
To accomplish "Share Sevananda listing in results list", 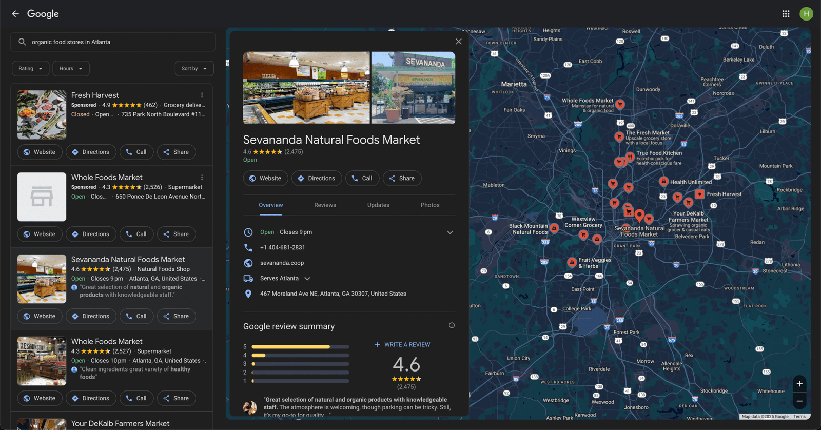I will (176, 316).
